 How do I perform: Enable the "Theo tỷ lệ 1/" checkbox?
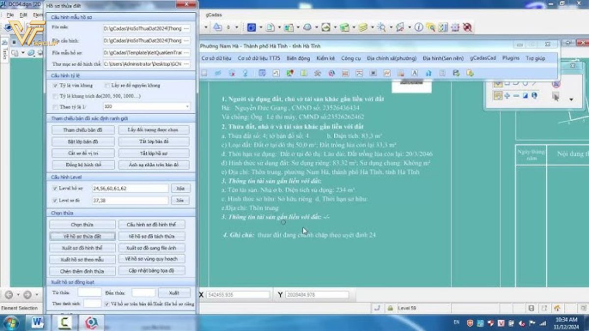click(x=55, y=106)
